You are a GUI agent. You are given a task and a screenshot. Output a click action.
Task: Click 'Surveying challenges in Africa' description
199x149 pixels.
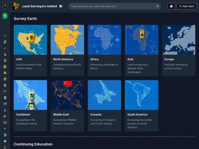(104, 67)
